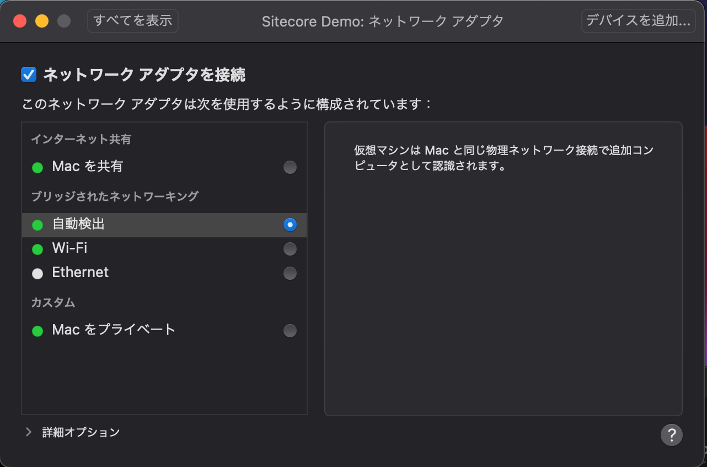Screen dimensions: 707x467
Task: Choose the Wi-Fi radio button
Action: pos(290,249)
